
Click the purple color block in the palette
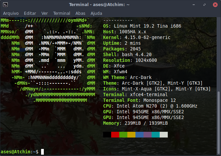[x=148, y=134]
